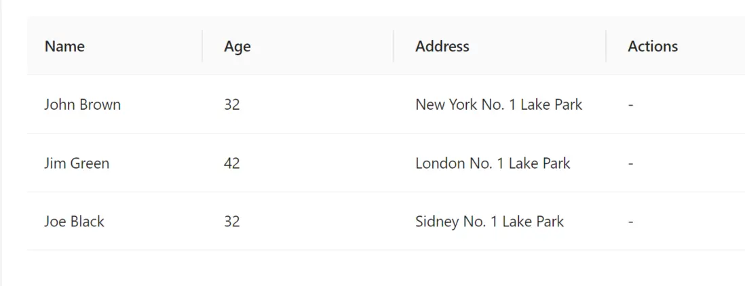Click Joe Black's age value 32
This screenshot has width=745, height=286.
[x=232, y=222]
